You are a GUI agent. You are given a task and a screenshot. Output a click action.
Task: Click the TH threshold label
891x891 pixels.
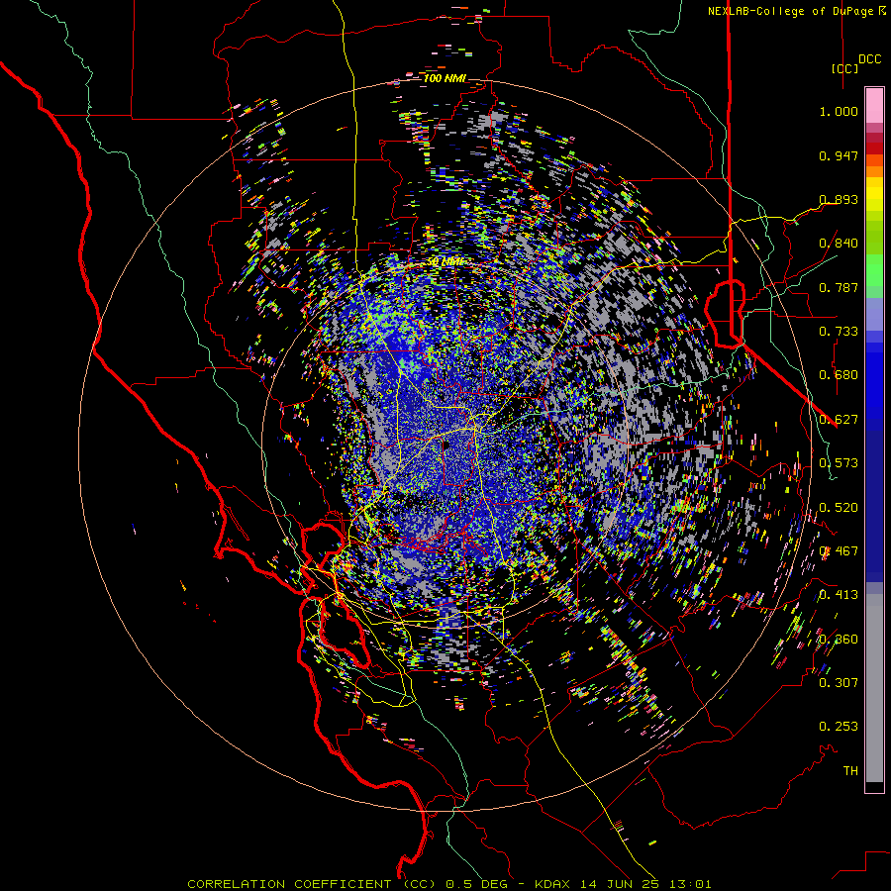[850, 771]
